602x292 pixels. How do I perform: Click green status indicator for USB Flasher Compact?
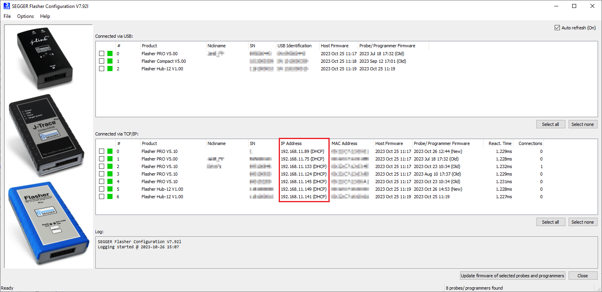click(110, 61)
